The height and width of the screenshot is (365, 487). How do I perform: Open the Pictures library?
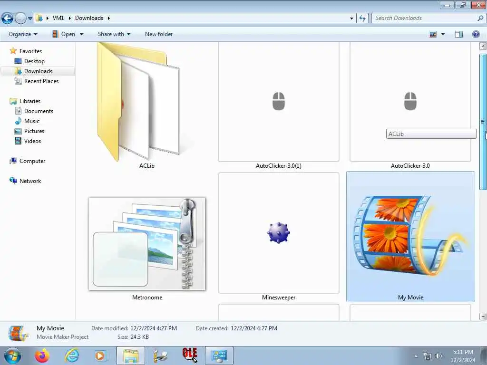tap(34, 131)
